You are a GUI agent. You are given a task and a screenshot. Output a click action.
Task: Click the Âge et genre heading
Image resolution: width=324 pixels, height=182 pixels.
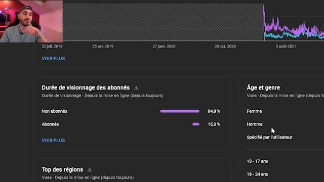(263, 87)
